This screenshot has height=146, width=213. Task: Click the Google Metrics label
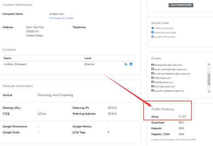point(82,126)
